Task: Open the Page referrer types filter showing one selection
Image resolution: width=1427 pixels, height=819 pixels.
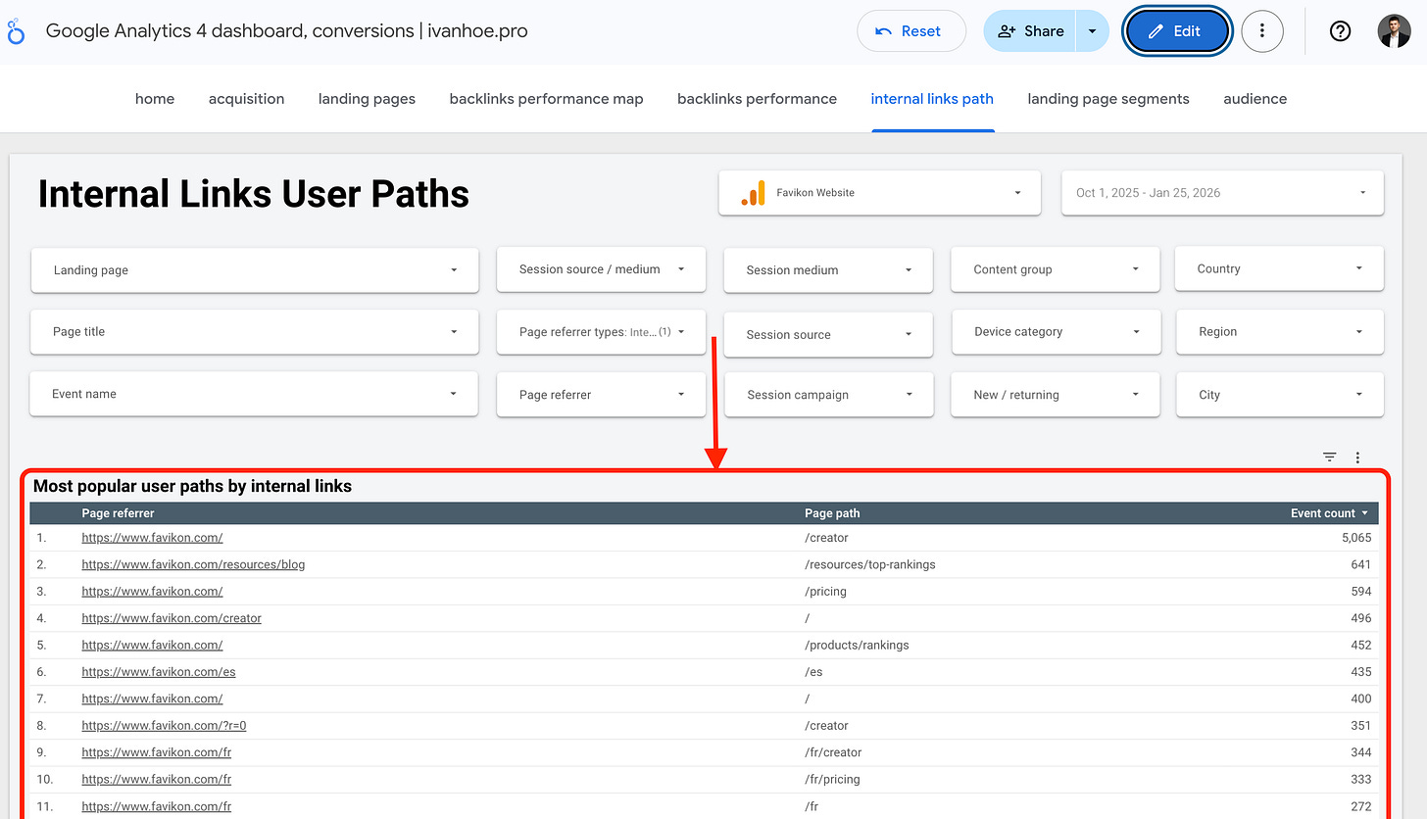Action: point(601,332)
